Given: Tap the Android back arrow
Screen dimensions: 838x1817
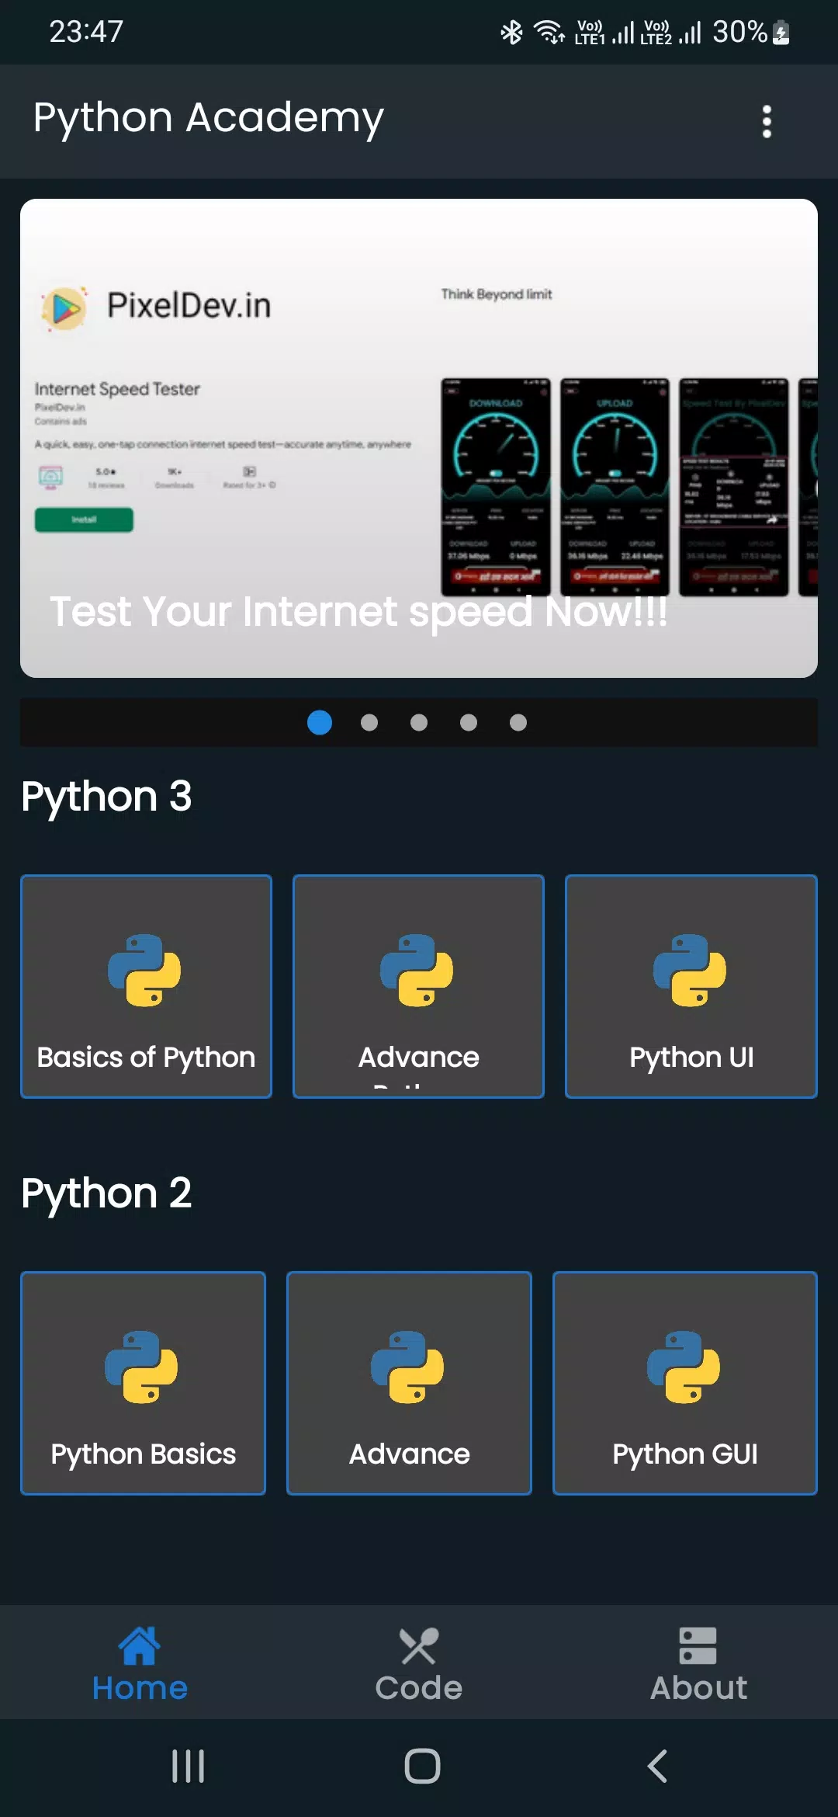Looking at the screenshot, I should coord(657,1767).
